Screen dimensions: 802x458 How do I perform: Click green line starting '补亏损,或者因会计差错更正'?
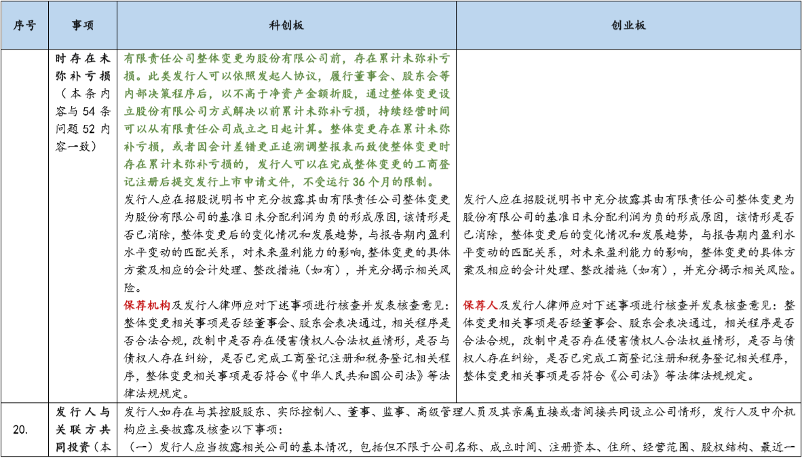[x=286, y=147]
